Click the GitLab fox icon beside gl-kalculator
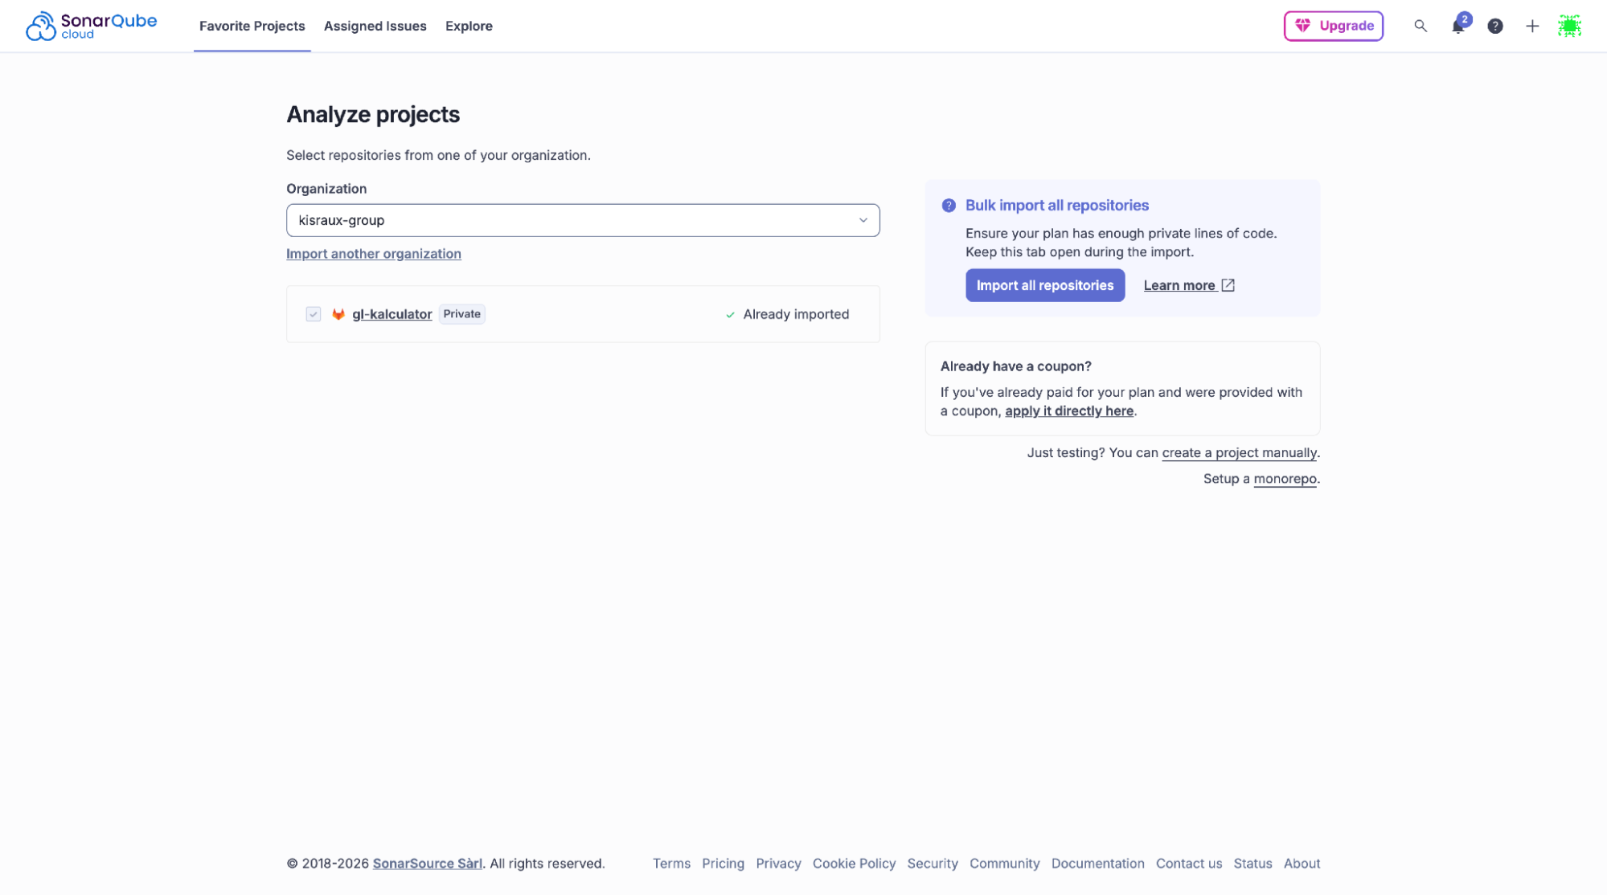Screen dimensions: 1607x895 [338, 314]
